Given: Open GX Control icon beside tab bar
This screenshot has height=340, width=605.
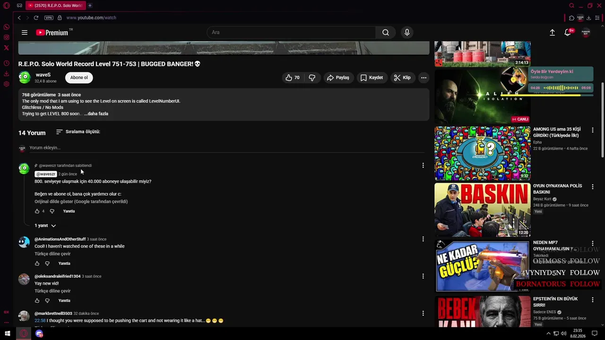Looking at the screenshot, I should pos(19,6).
